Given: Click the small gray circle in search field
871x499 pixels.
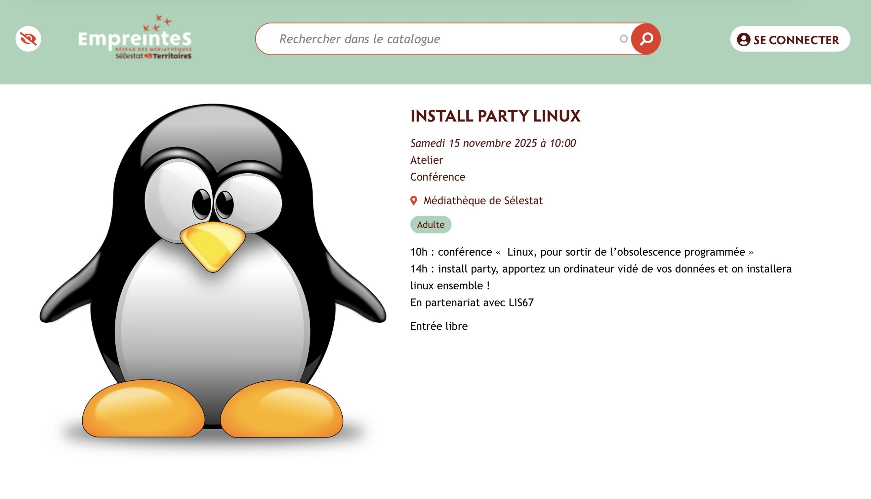Looking at the screenshot, I should pos(624,39).
